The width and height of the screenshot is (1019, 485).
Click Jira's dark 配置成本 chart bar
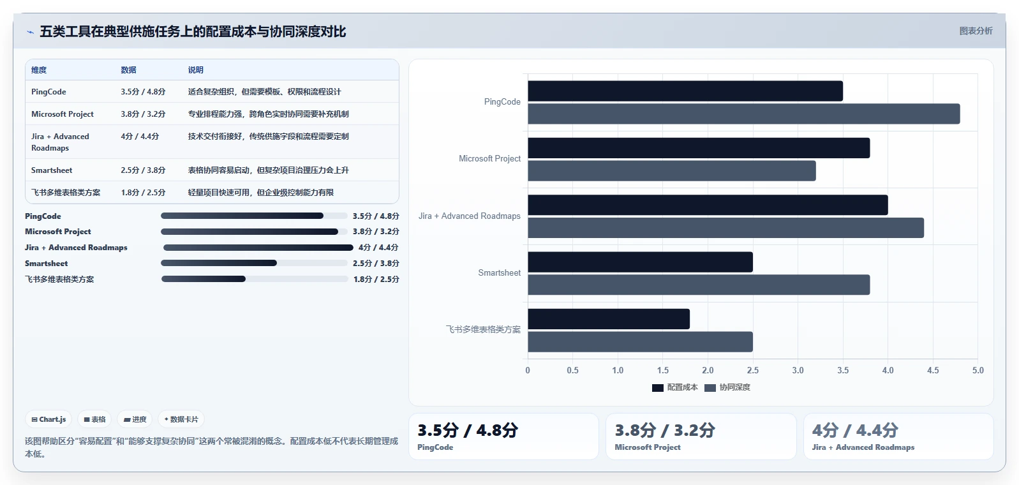[708, 205]
